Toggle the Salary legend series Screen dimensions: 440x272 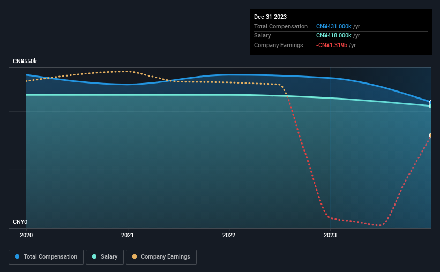pos(105,257)
